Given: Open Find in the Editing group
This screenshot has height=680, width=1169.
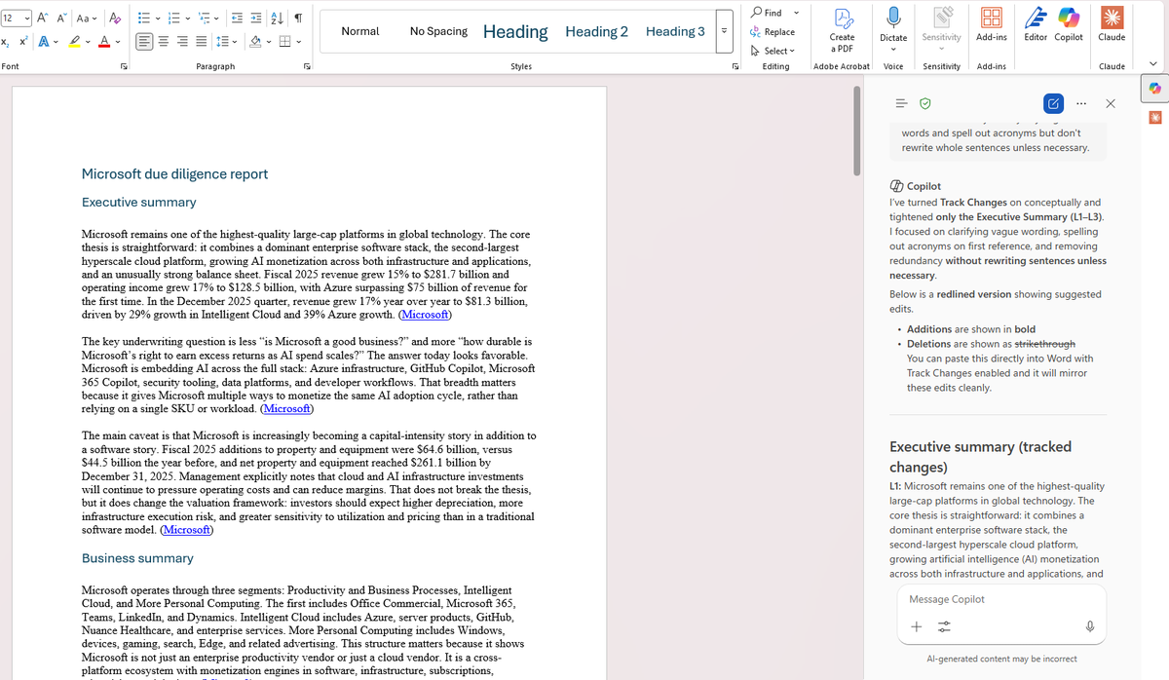Looking at the screenshot, I should 768,13.
